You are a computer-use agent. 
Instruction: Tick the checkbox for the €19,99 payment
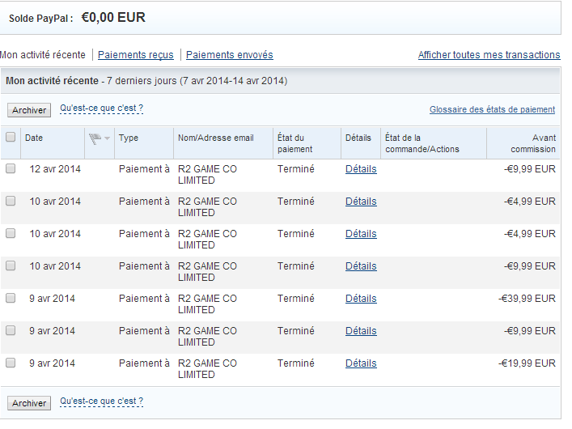[x=11, y=363]
